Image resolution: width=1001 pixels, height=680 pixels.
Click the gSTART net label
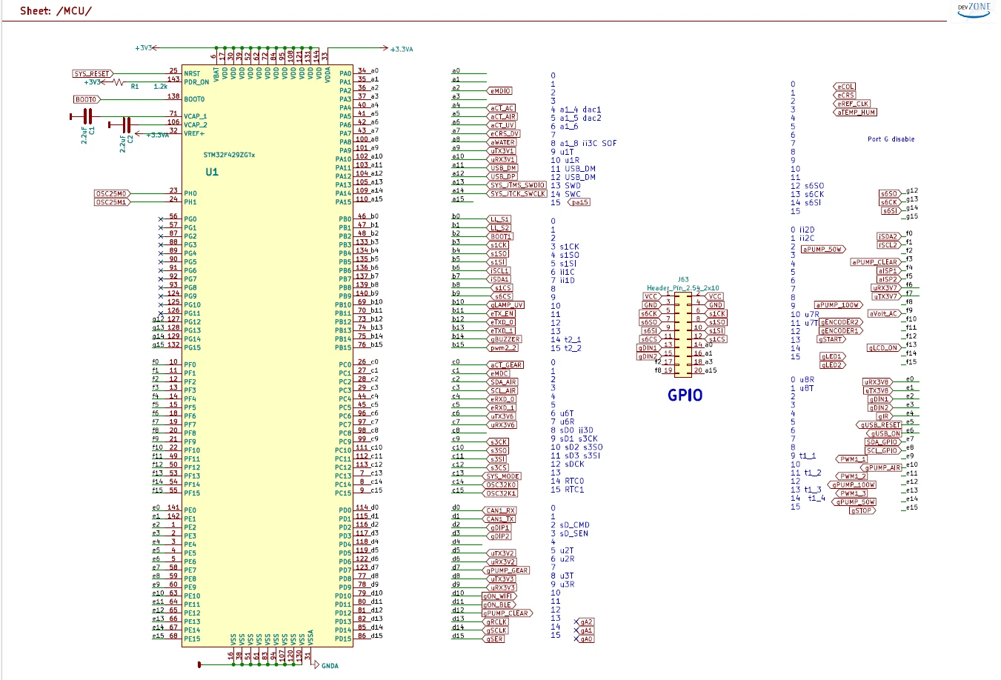(x=831, y=339)
